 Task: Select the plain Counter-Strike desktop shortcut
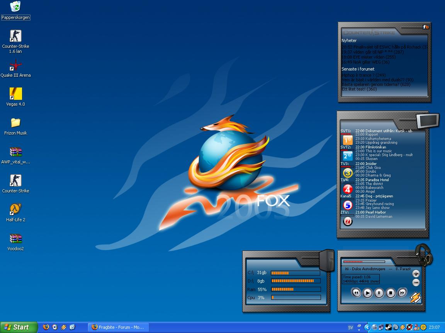[15, 184]
